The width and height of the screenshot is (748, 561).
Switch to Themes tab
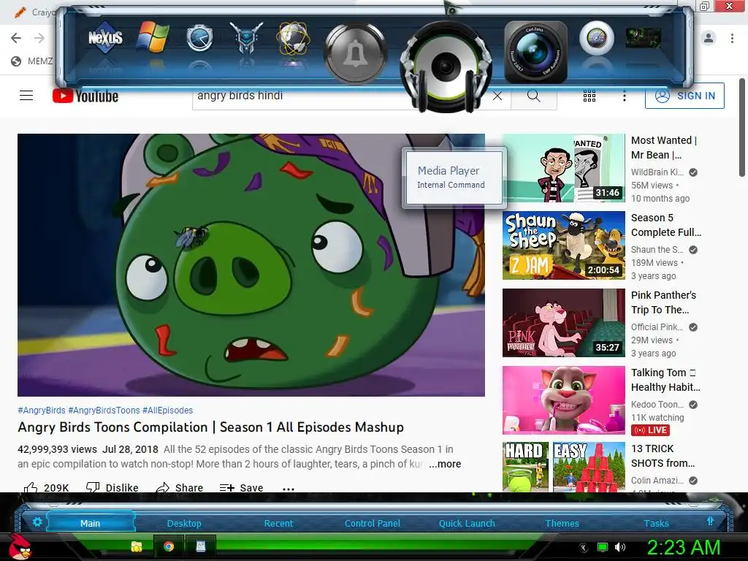pyautogui.click(x=562, y=523)
